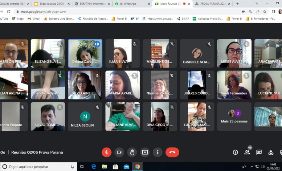Switch to the WhatsApp browser tab
Viewport: 282px width, 171px height.
point(132,4)
